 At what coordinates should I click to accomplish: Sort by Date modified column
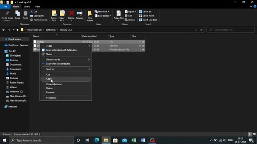coord(94,36)
